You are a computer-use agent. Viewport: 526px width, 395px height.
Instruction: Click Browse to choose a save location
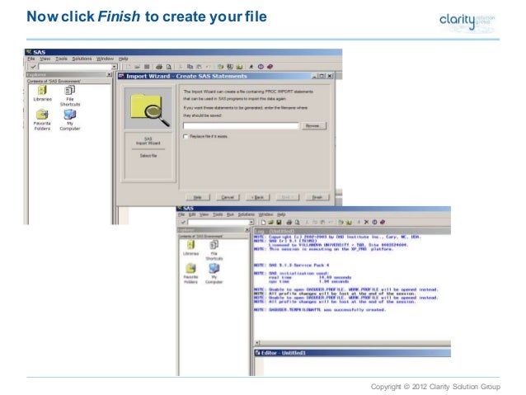pos(312,126)
